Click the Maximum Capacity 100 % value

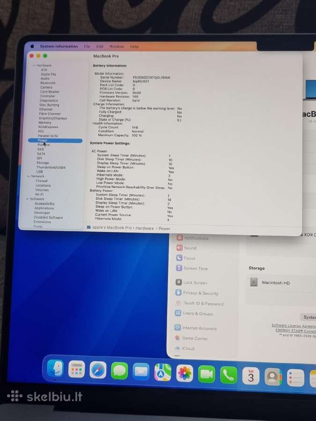pyautogui.click(x=137, y=135)
